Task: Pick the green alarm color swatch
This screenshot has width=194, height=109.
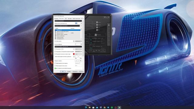Action: (74, 57)
